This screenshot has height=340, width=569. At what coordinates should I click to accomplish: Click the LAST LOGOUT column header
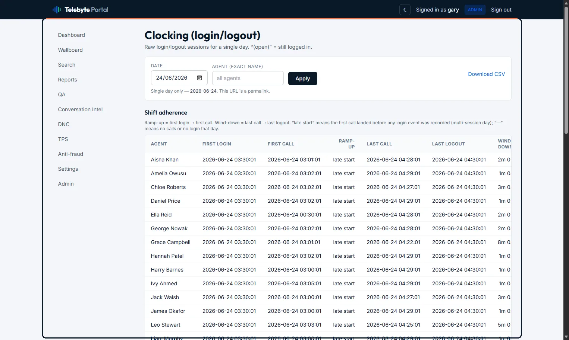coord(449,144)
